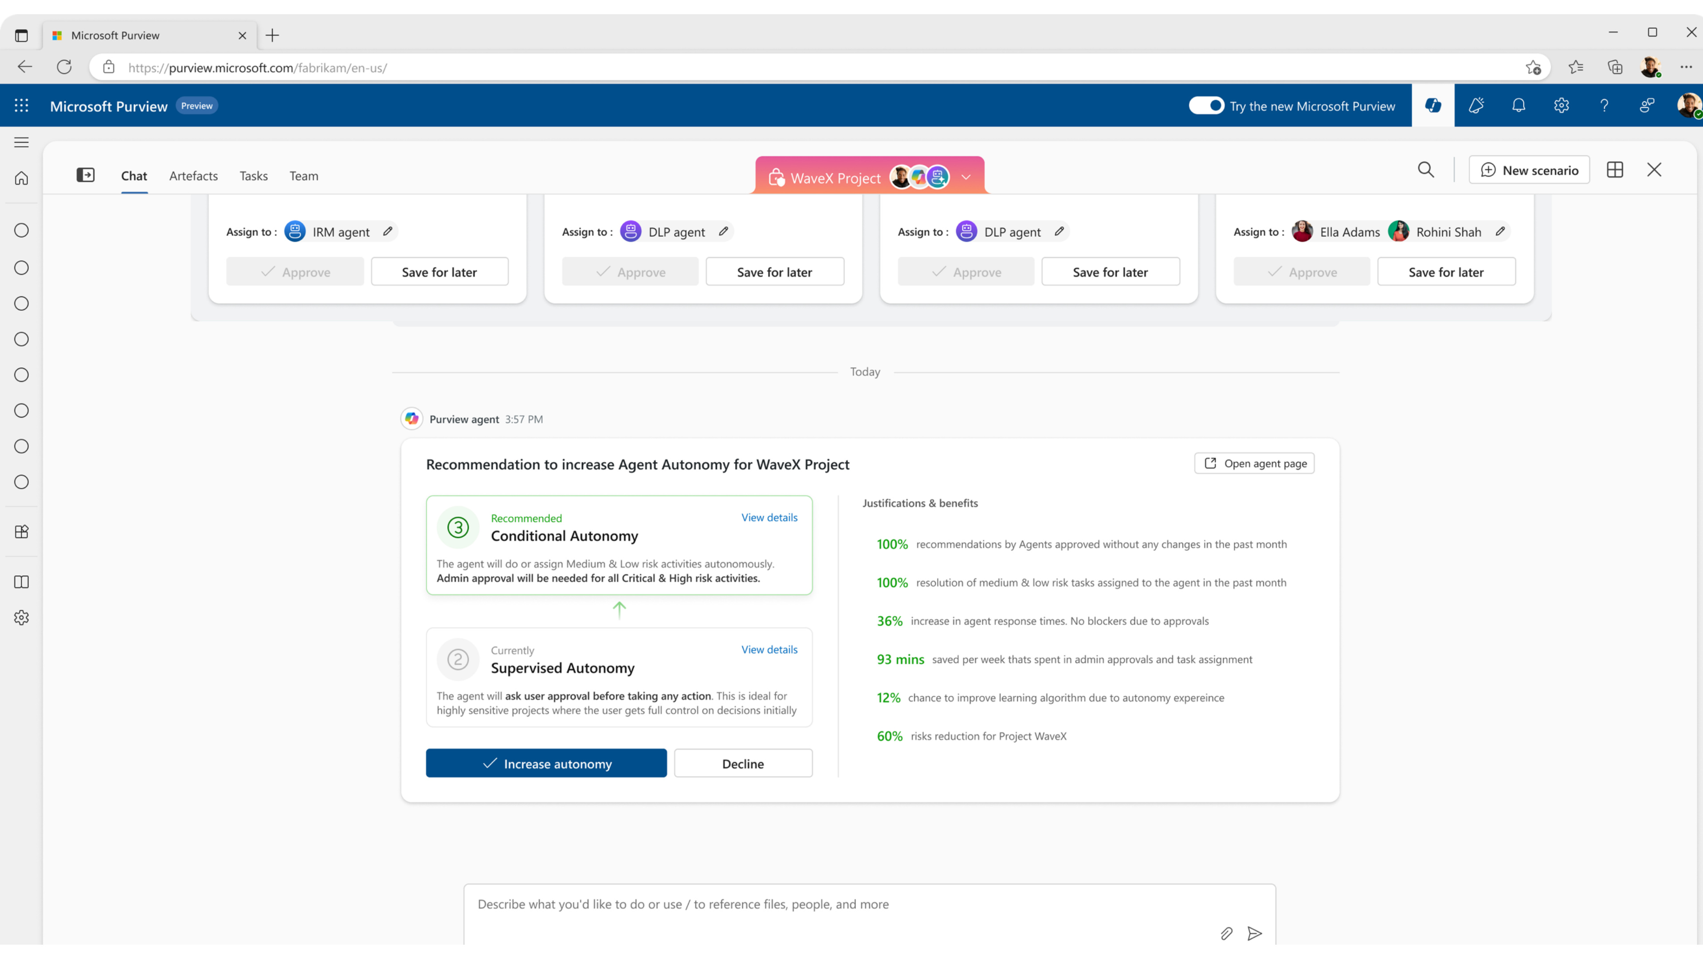The height and width of the screenshot is (958, 1703).
Task: Click the attach paperclip icon
Action: coord(1226,933)
